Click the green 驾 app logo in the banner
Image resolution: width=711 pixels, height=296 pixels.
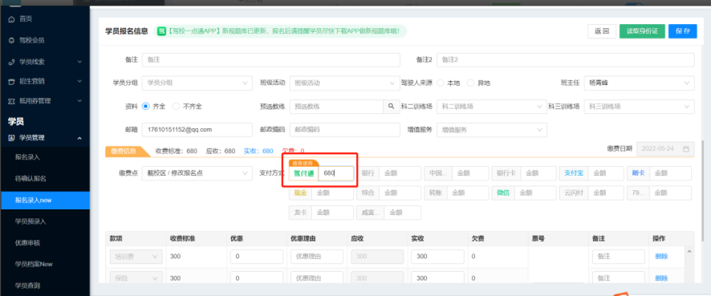click(161, 31)
